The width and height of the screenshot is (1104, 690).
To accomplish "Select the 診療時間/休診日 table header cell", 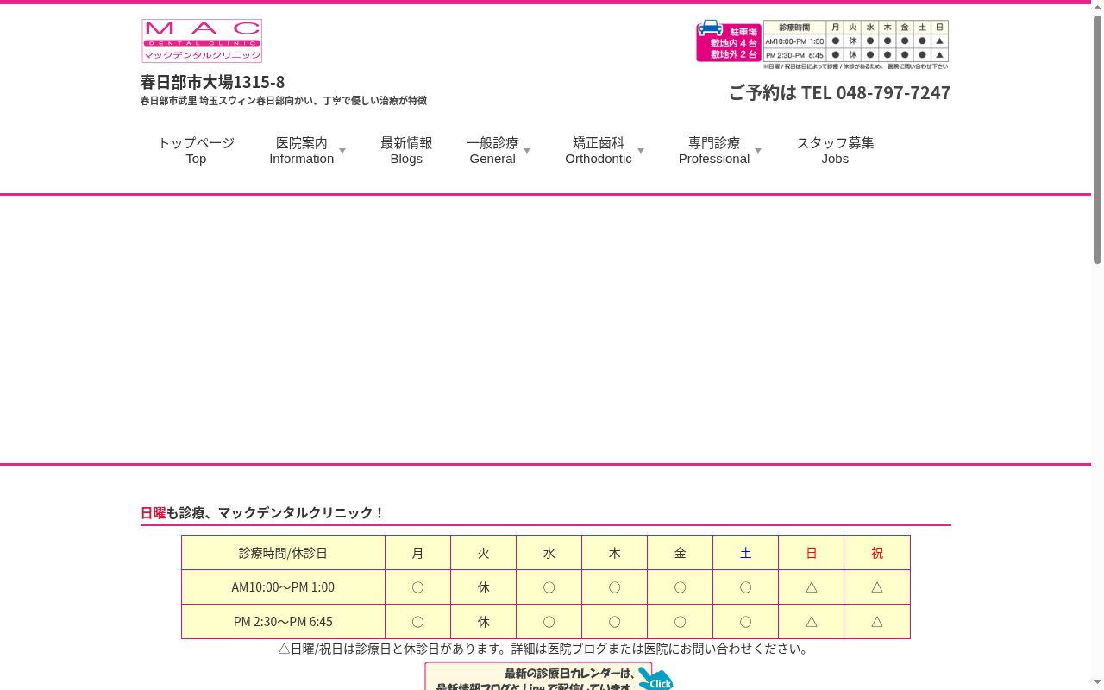I will click(x=283, y=553).
